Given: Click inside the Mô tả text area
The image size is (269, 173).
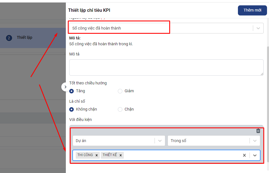Looking at the screenshot, I should [x=166, y=68].
